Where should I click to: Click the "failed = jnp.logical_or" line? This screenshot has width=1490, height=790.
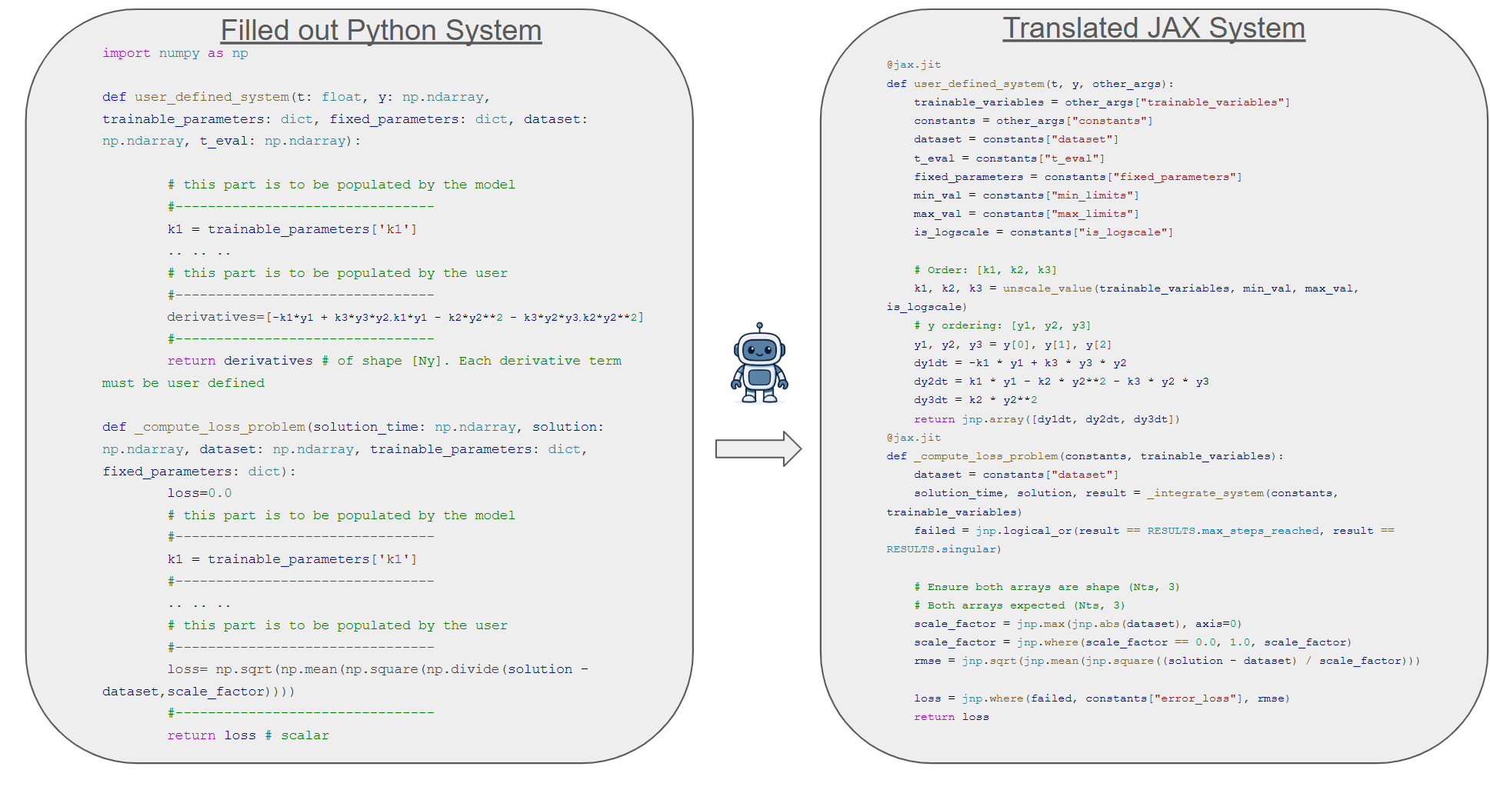click(x=1154, y=531)
